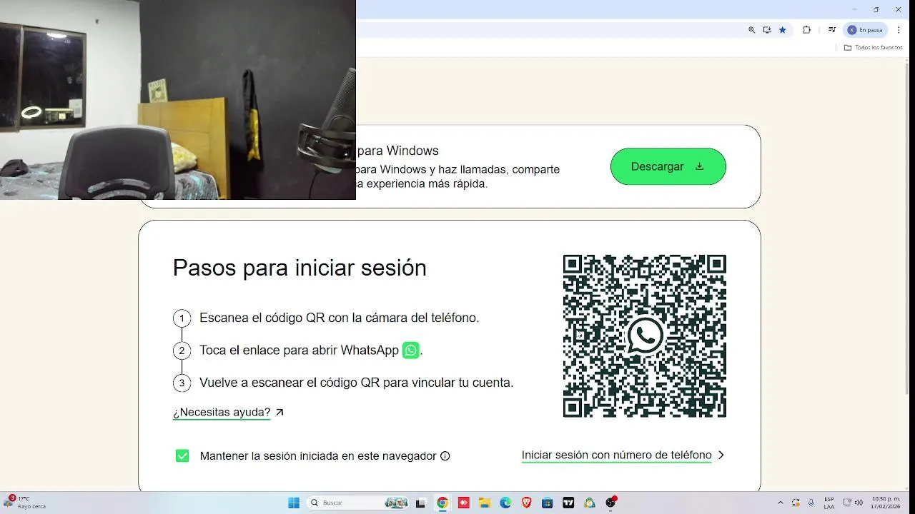The width and height of the screenshot is (915, 514).
Task: Click the Windows Start button
Action: (294, 503)
